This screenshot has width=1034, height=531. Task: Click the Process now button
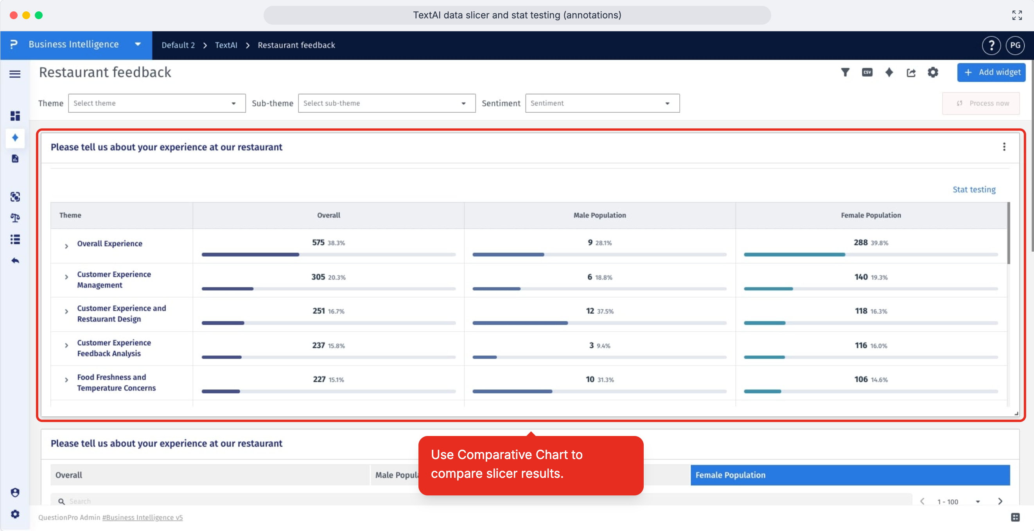(x=981, y=103)
